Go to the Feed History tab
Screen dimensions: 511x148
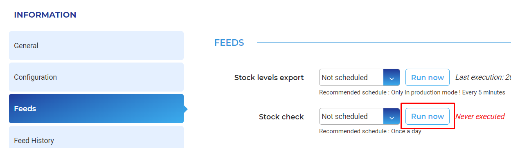pyautogui.click(x=96, y=137)
